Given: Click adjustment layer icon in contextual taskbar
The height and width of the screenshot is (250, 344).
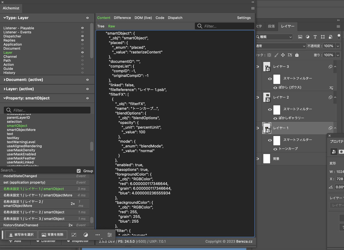Looking at the screenshot, I should click(86, 235).
